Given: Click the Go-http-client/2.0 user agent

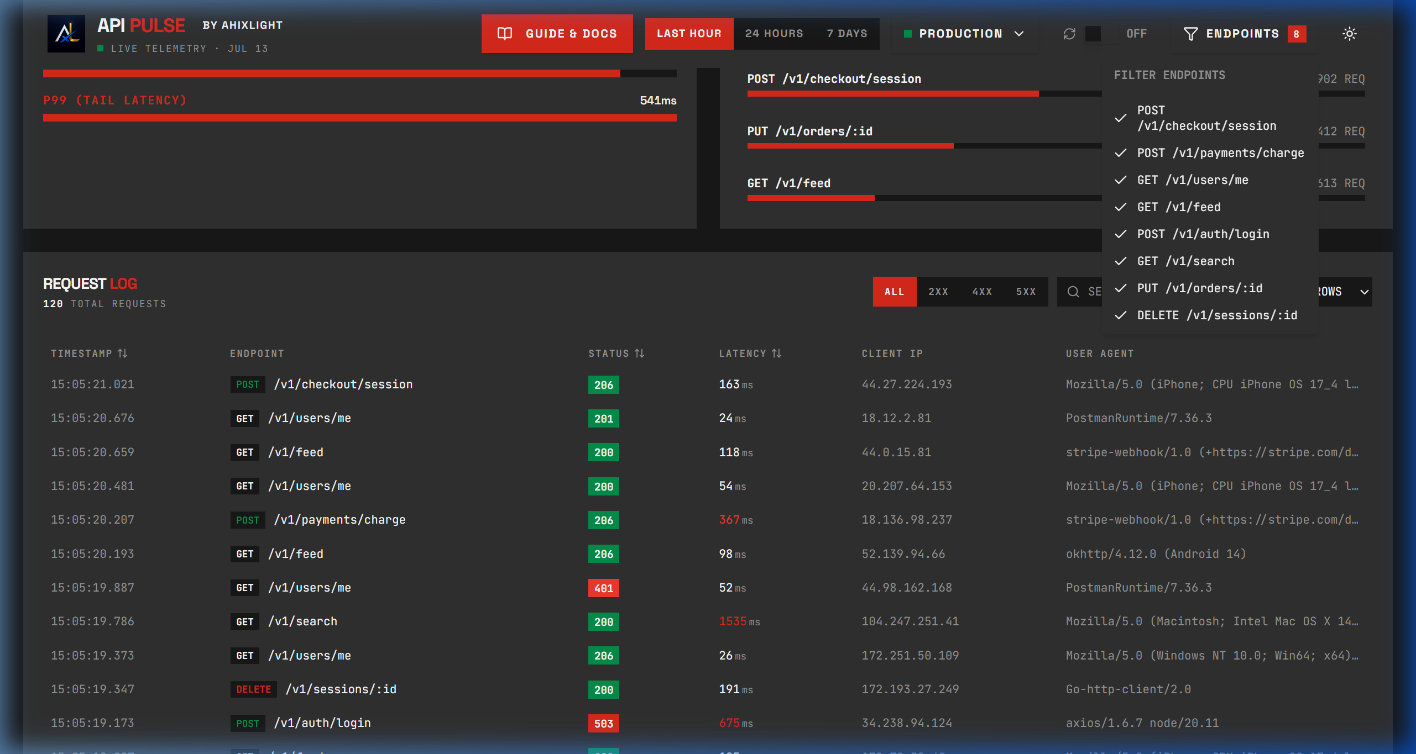Looking at the screenshot, I should tap(1128, 689).
